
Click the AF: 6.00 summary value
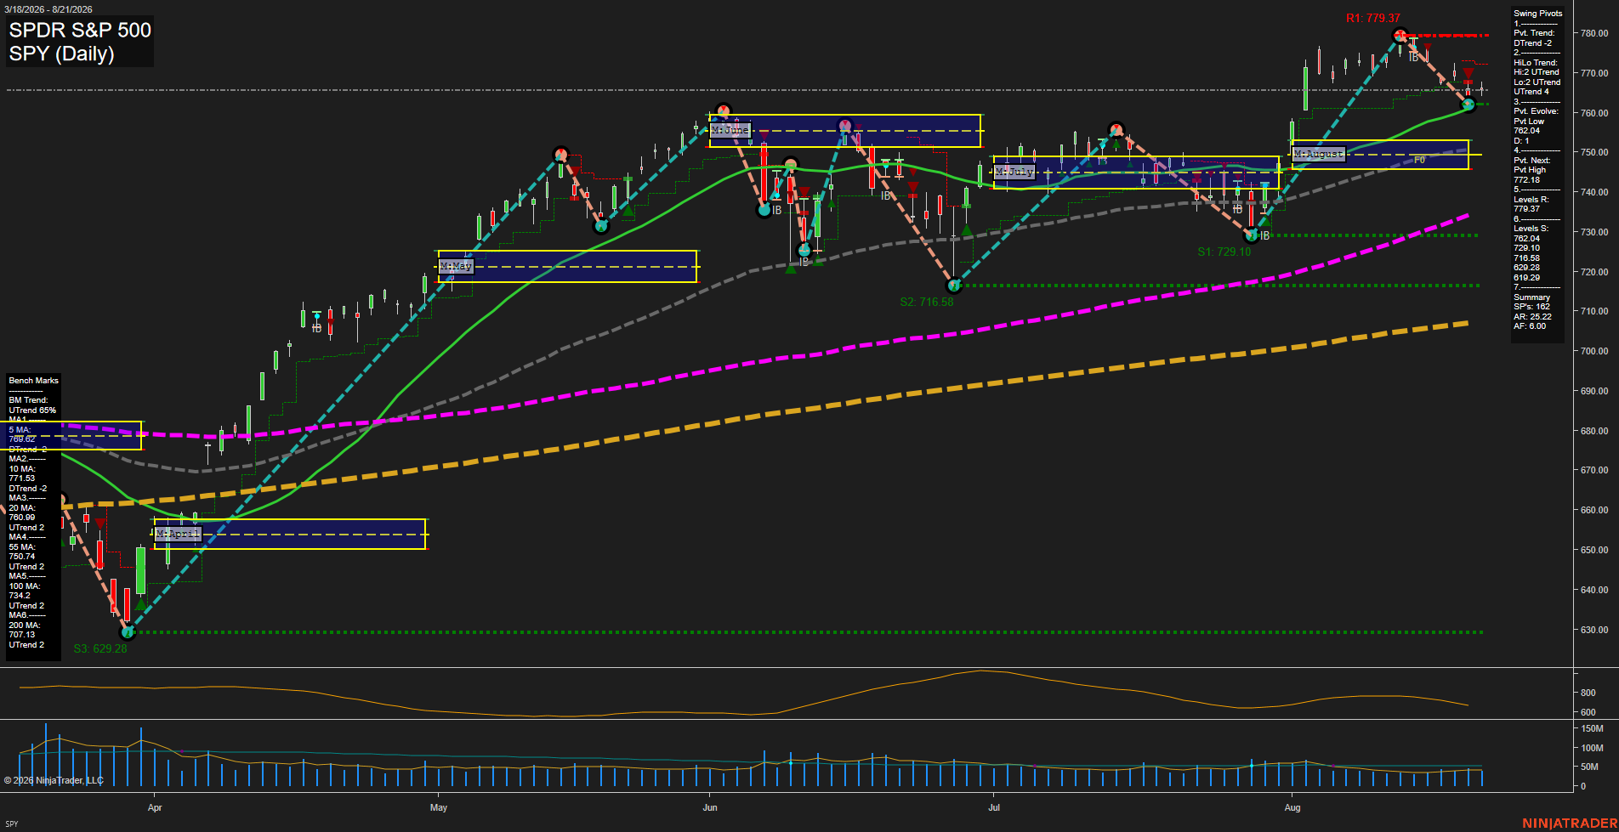tap(1530, 326)
